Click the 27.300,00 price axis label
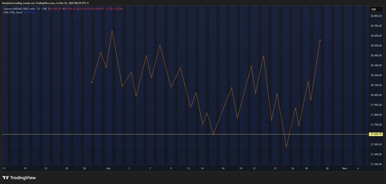Image resolution: width=386 pixels, height=184 pixels. pos(376,164)
